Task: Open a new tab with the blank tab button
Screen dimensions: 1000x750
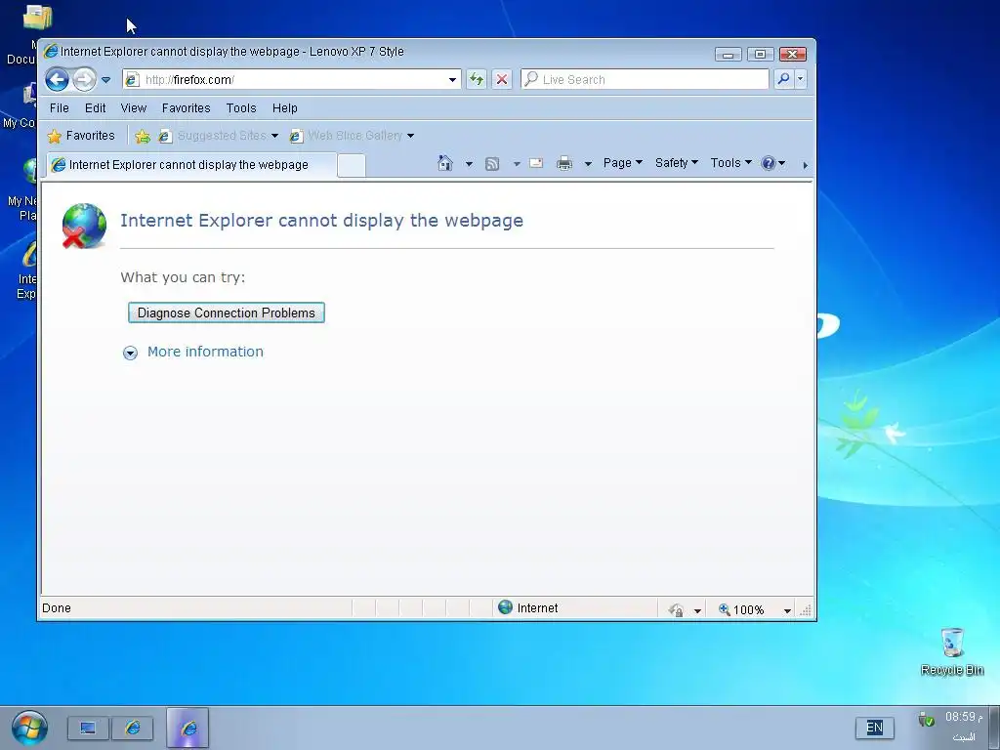Action: click(351, 165)
